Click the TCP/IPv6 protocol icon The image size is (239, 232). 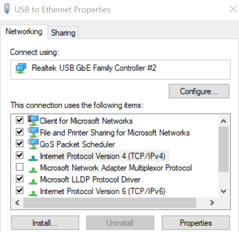click(x=33, y=193)
